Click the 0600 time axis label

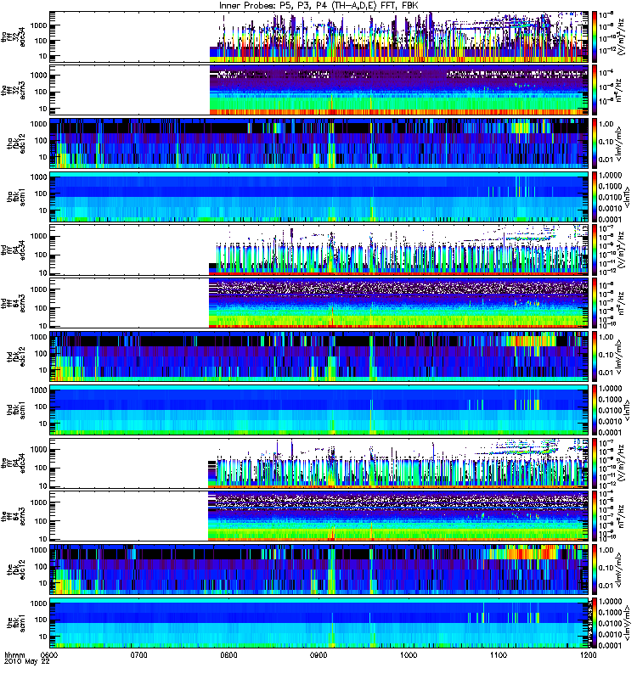(x=49, y=654)
